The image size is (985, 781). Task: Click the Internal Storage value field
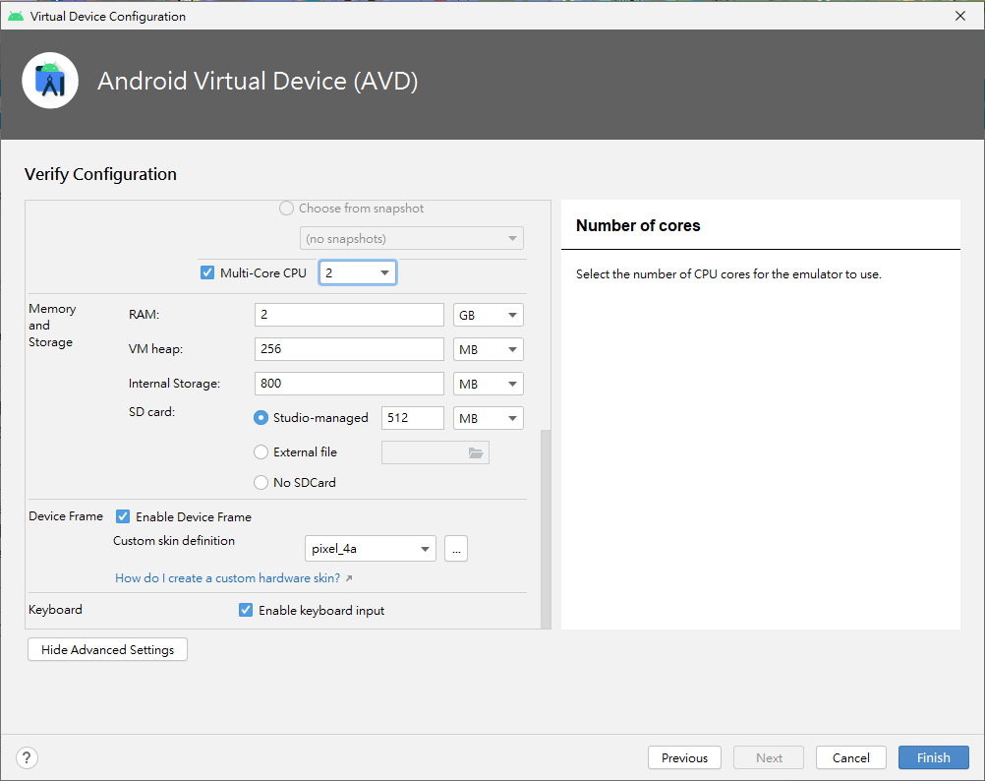(x=349, y=384)
